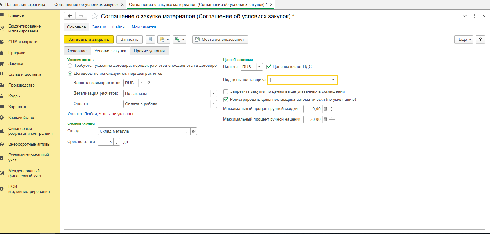
Task: Open the Мои заметки link
Action: click(x=144, y=27)
